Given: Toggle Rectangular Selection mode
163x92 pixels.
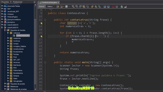Looking at the screenshot, I should click(x=87, y=7).
